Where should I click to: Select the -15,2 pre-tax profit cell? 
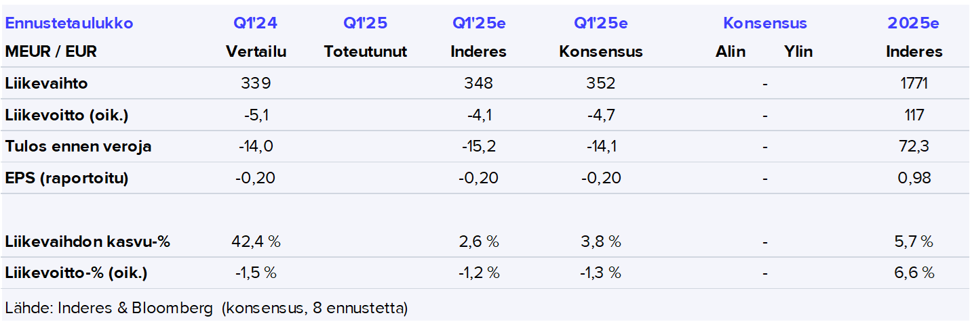[x=478, y=146]
